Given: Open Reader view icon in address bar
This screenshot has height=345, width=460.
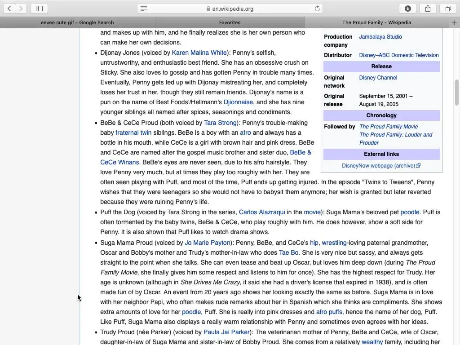Looking at the screenshot, I should 144,9.
